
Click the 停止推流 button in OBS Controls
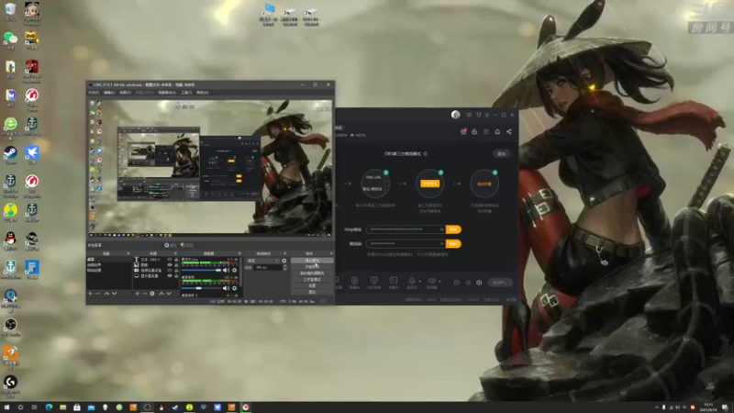(x=312, y=261)
